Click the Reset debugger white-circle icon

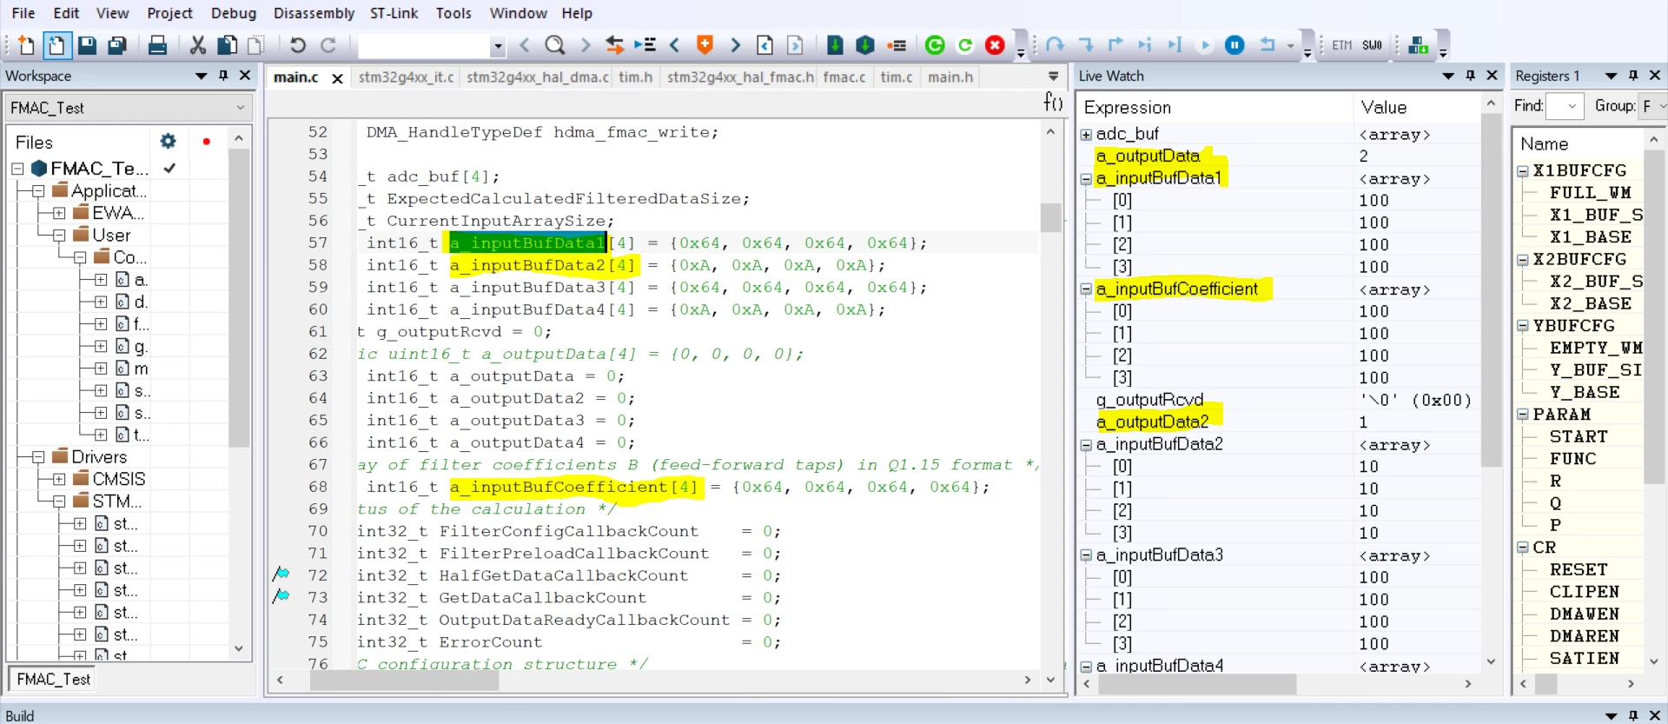[x=965, y=45]
